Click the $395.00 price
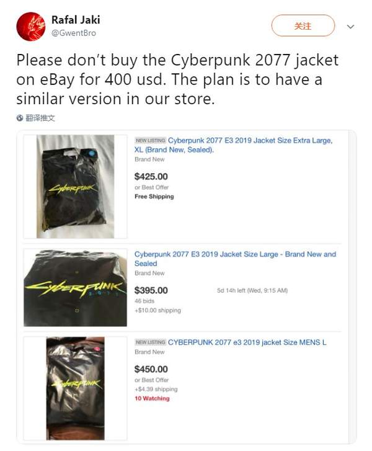Screen dimensions: 372x451 (151, 290)
